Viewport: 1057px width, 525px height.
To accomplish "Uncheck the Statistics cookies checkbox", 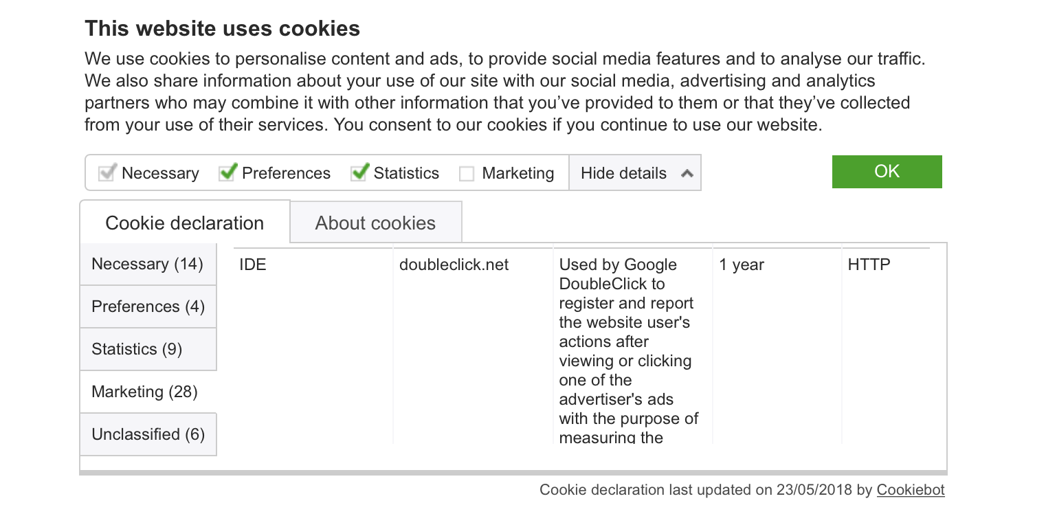I will tap(359, 173).
